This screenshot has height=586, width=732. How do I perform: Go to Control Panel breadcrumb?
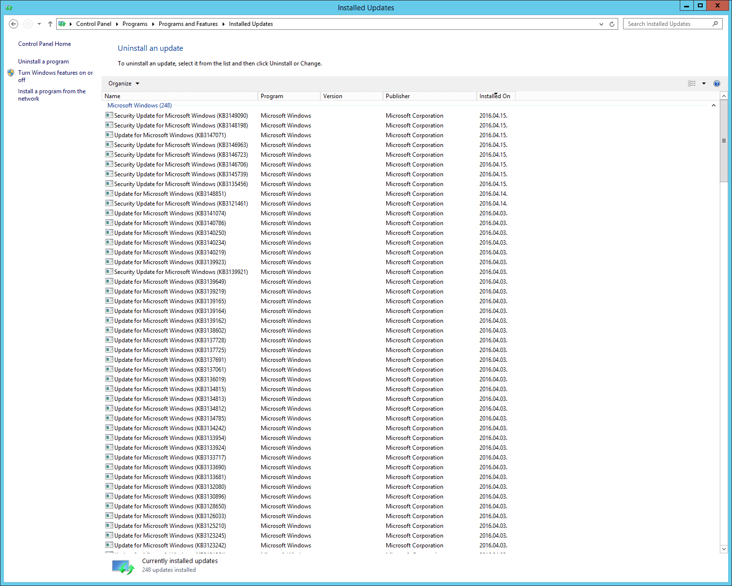(x=94, y=24)
